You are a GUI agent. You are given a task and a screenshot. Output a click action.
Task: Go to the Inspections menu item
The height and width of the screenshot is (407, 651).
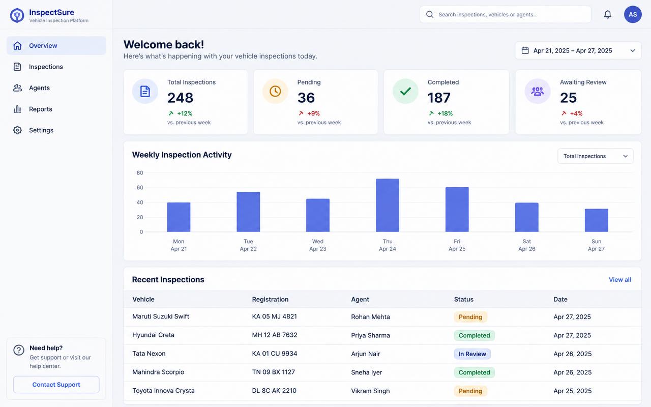pos(56,67)
